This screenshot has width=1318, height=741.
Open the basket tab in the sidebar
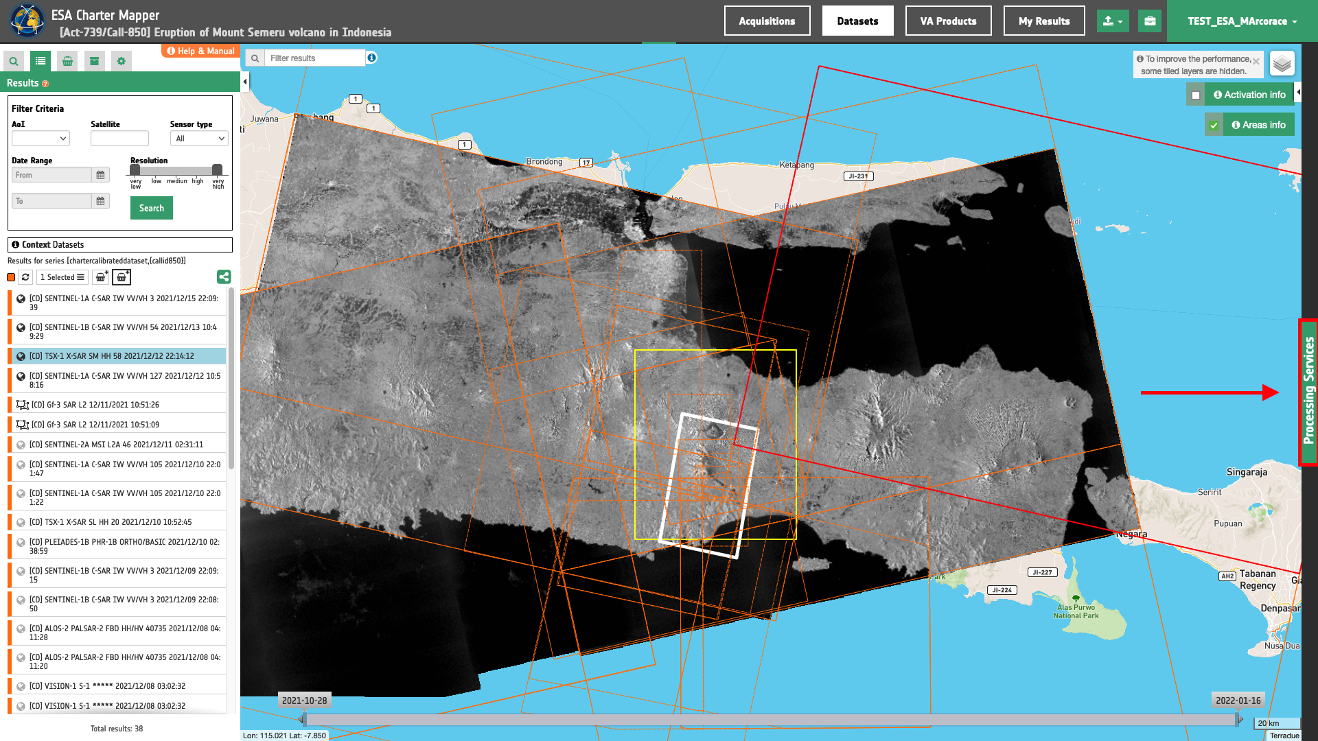tap(67, 61)
